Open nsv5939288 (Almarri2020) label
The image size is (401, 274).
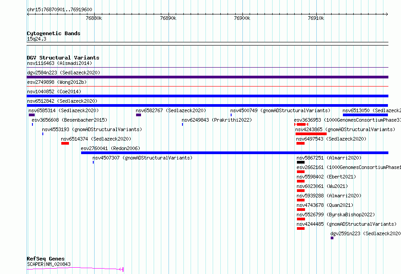click(329, 196)
